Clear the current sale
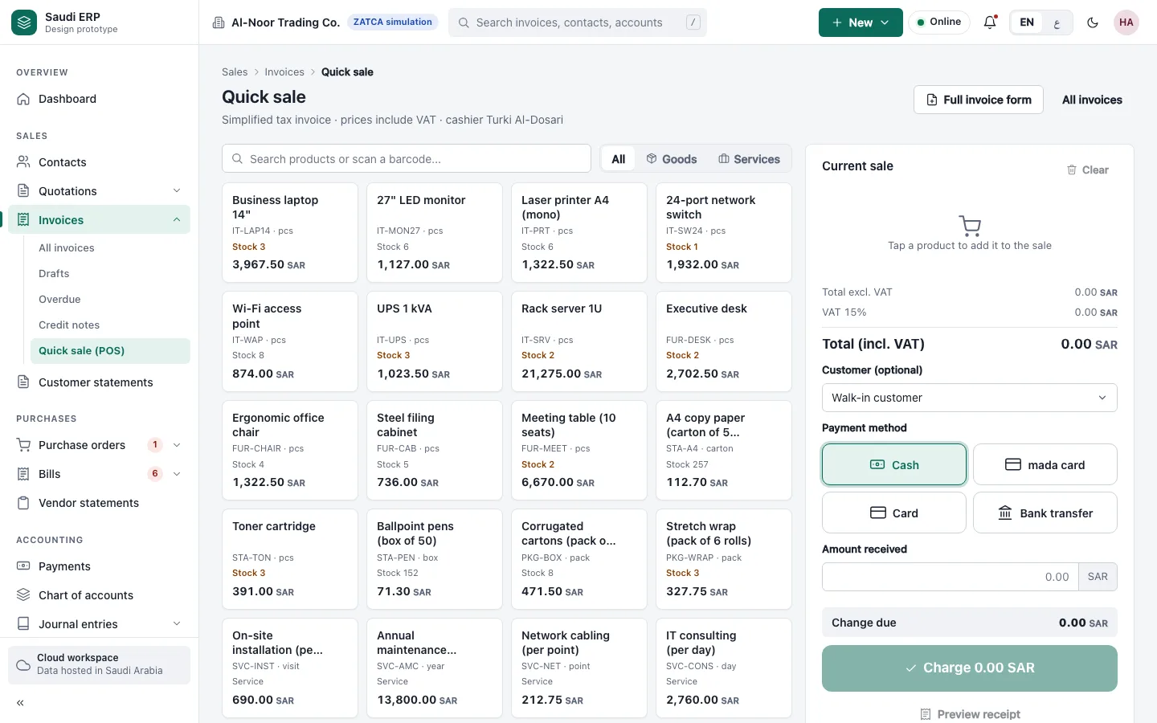 click(1088, 170)
